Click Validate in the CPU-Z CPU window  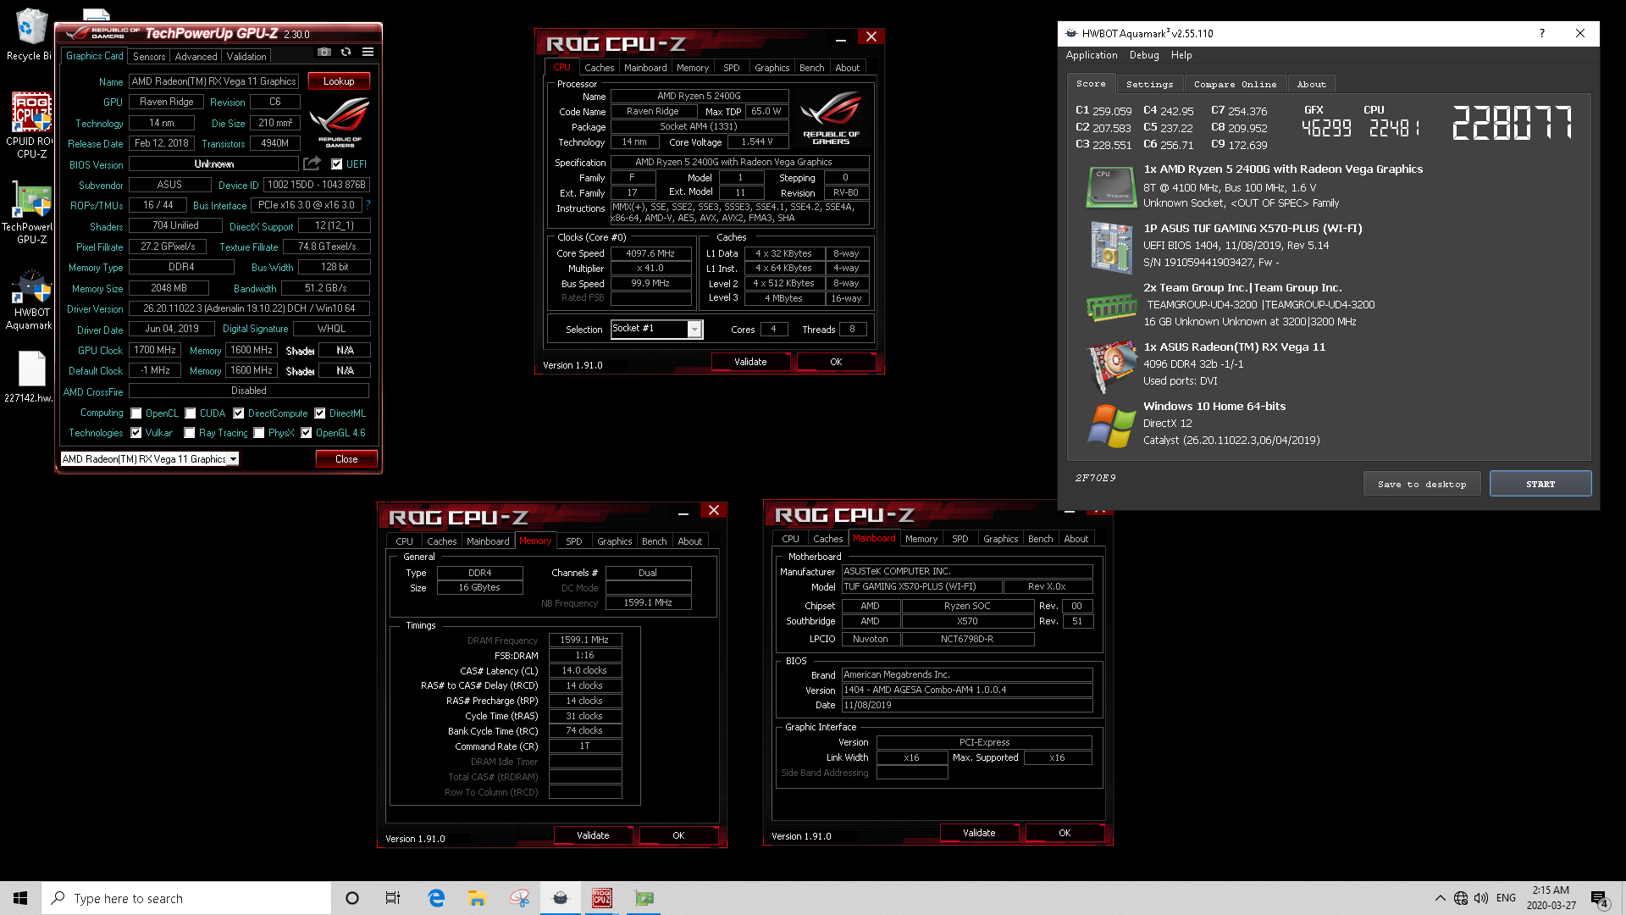pos(750,362)
